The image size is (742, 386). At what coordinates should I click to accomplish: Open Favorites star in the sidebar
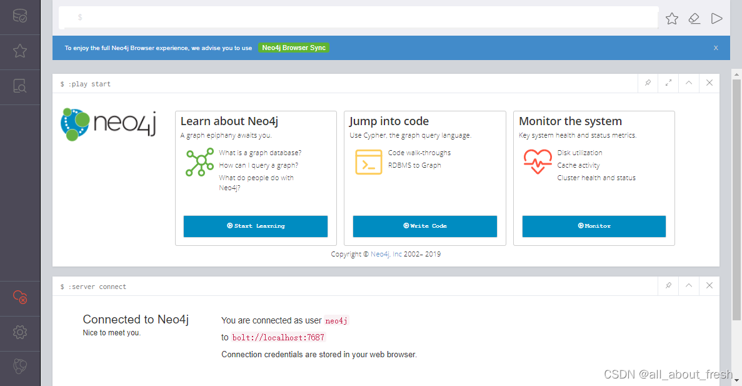[x=20, y=51]
